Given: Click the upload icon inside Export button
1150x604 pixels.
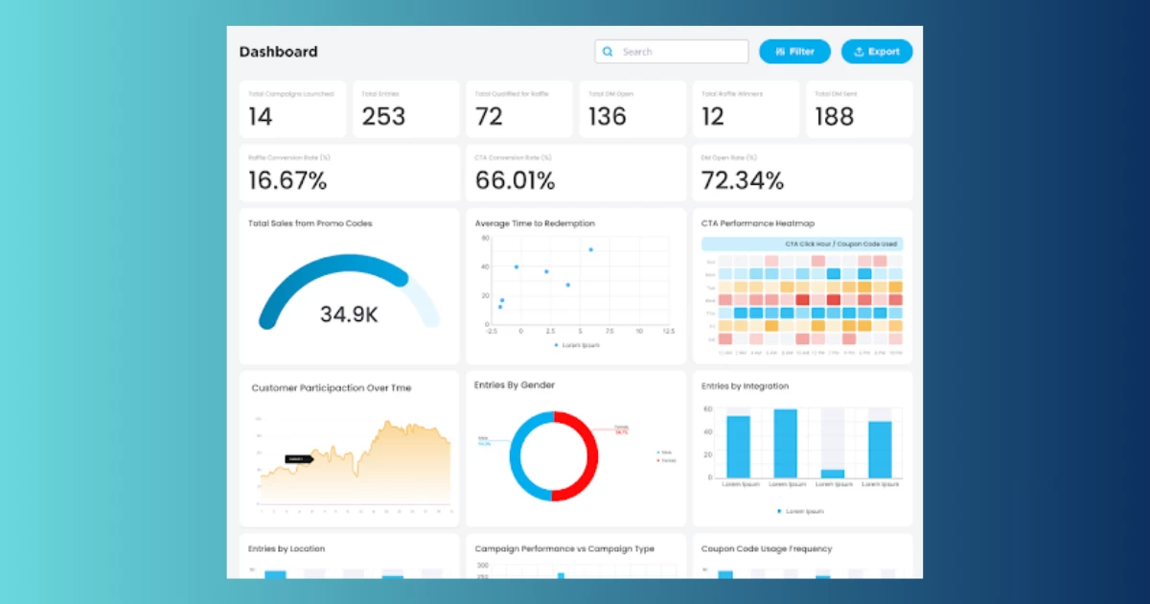Looking at the screenshot, I should (x=859, y=52).
